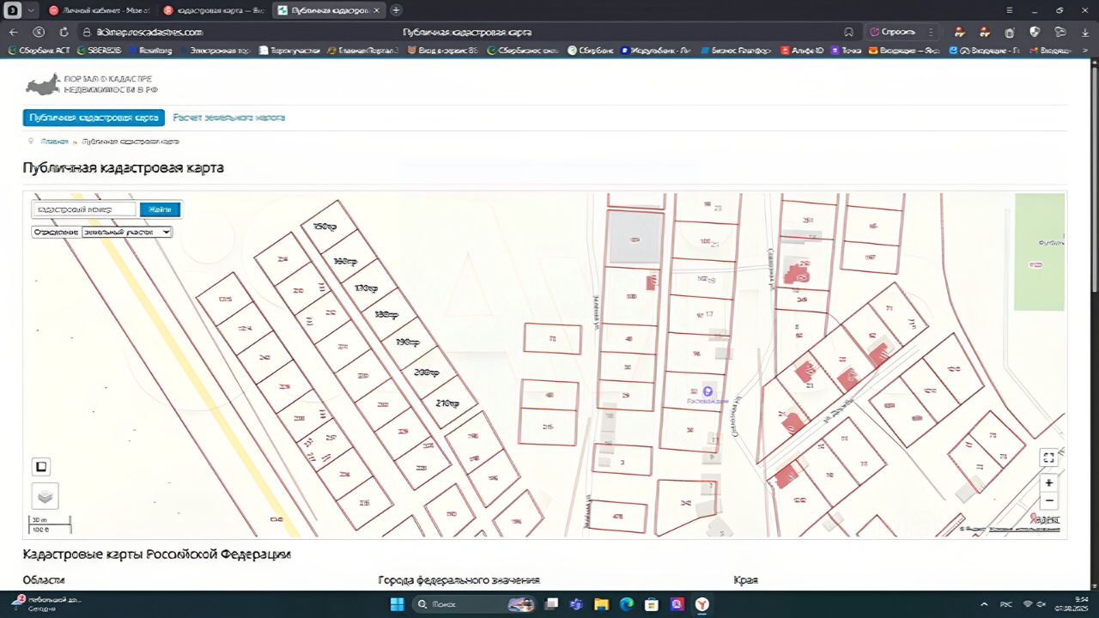1099x618 pixels.
Task: Zoom out the map with minus button
Action: coord(1048,501)
